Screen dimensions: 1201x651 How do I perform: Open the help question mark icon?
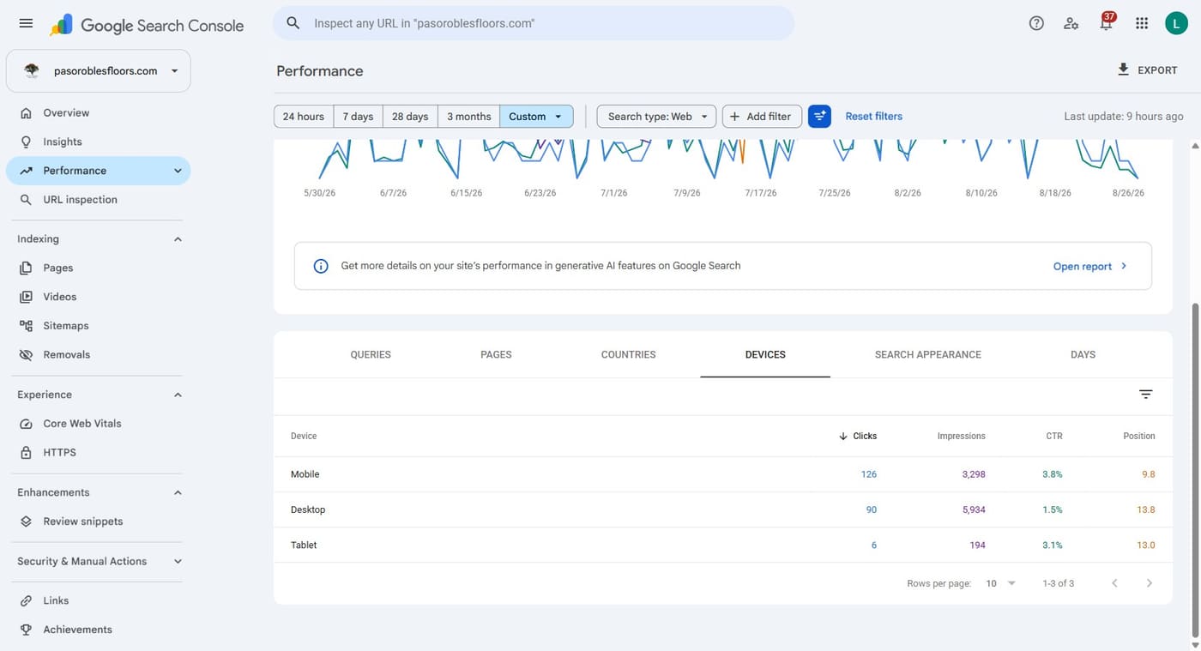point(1036,23)
